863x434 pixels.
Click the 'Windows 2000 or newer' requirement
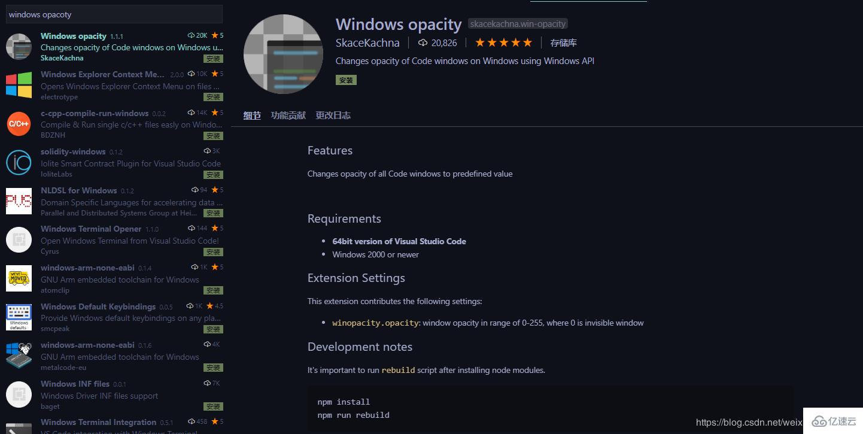pyautogui.click(x=376, y=254)
